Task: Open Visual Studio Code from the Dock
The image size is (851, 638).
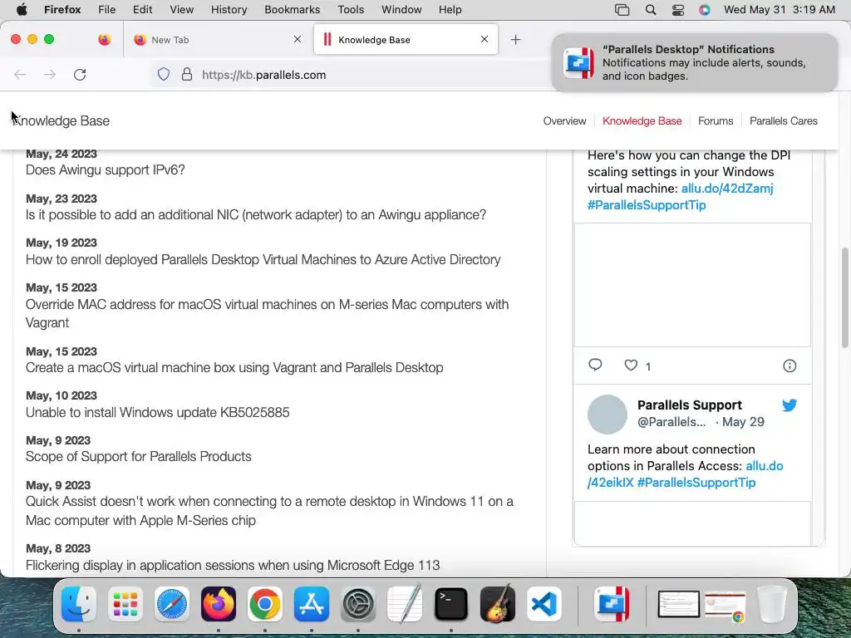Action: [x=544, y=604]
